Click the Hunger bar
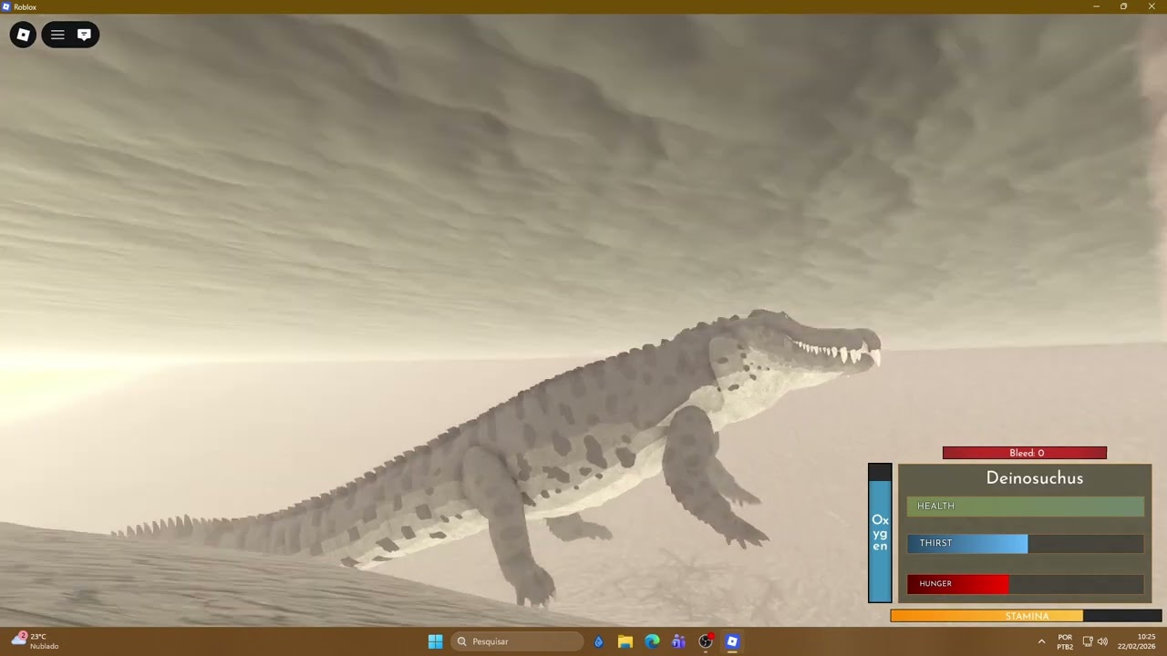The height and width of the screenshot is (656, 1167). click(x=1026, y=584)
